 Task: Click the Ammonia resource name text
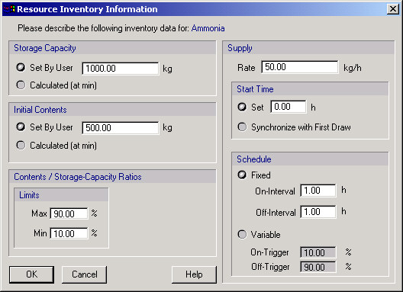click(208, 28)
